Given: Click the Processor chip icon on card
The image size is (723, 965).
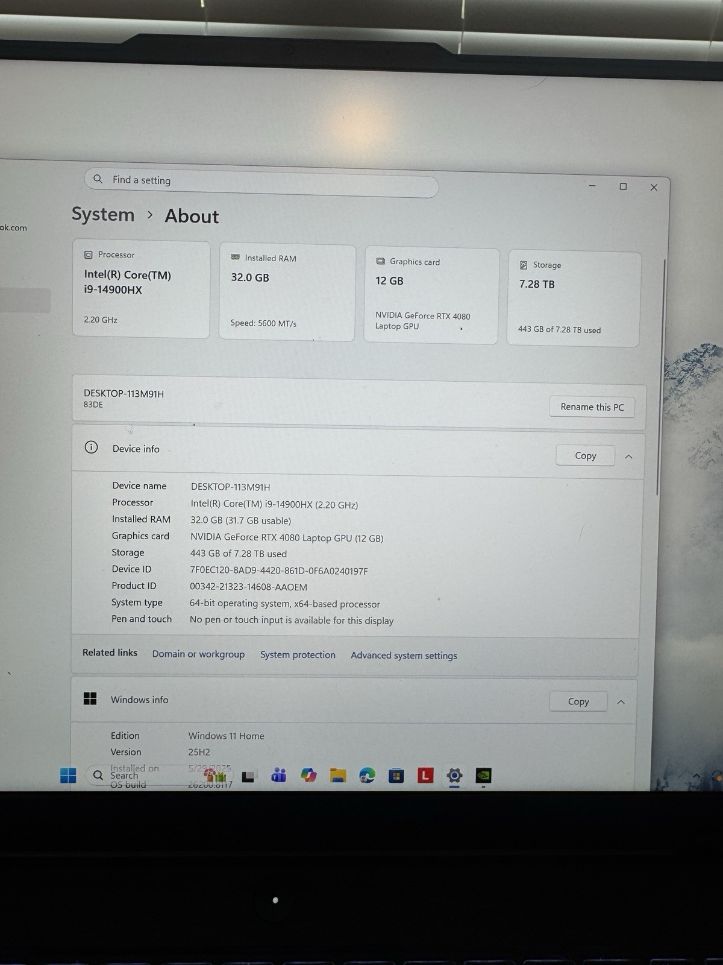Looking at the screenshot, I should coord(89,255).
